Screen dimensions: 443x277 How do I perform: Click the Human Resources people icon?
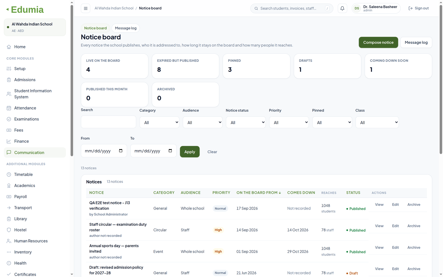pos(9,241)
